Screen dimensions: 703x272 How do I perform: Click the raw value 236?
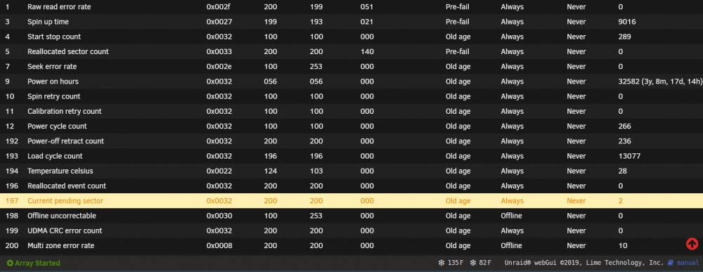[x=624, y=141]
